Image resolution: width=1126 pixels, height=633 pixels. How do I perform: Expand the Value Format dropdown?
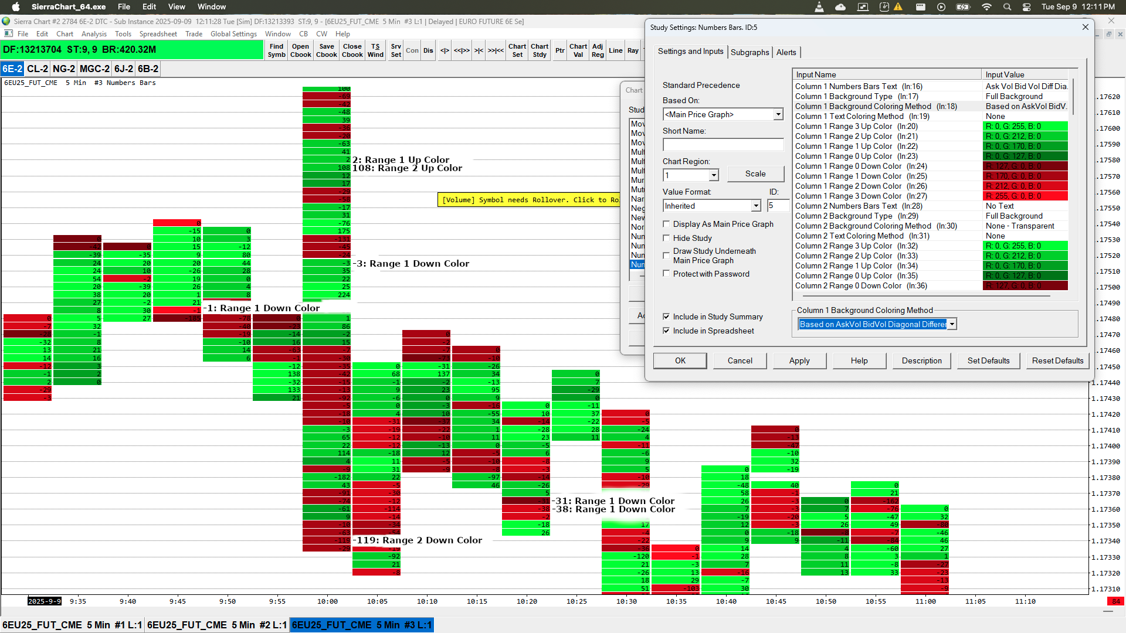point(756,206)
